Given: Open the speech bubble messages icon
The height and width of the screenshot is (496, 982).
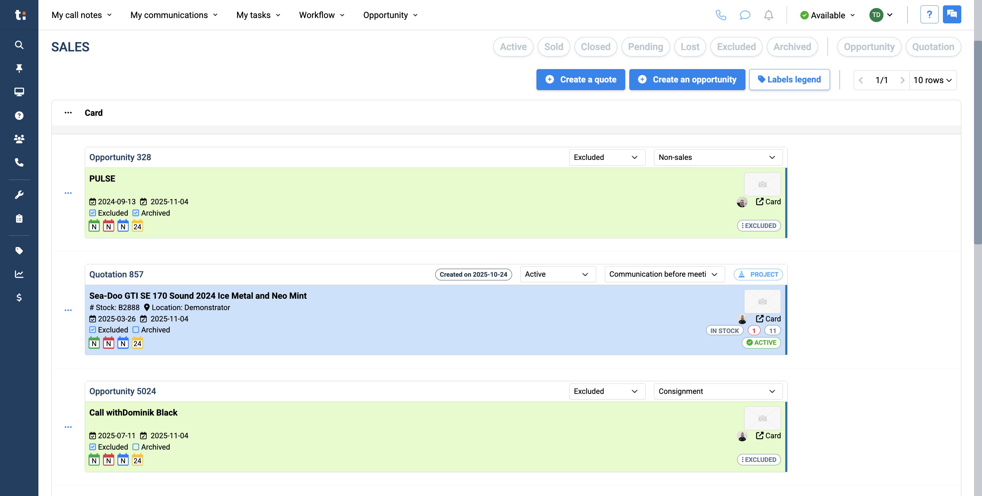Looking at the screenshot, I should [x=745, y=15].
